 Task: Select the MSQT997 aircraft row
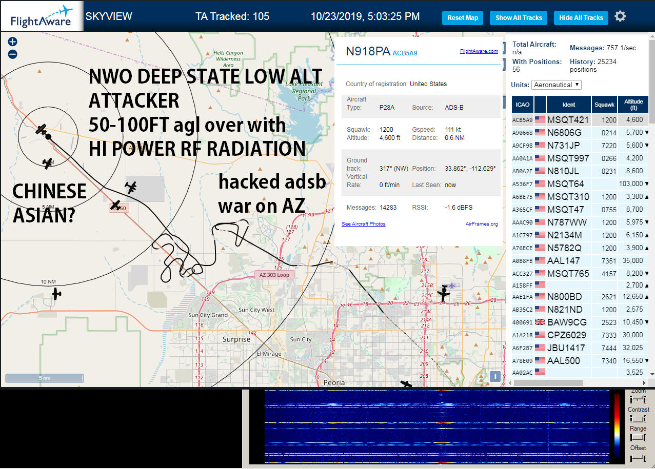(580, 158)
